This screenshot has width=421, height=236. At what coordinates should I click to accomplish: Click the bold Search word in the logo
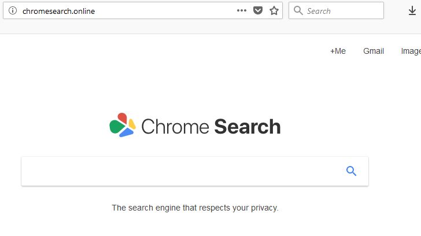pyautogui.click(x=248, y=127)
